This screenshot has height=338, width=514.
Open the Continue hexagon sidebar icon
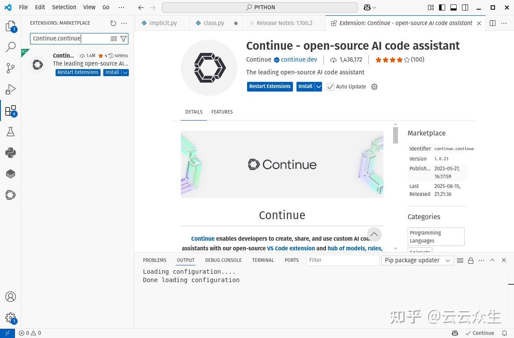[11, 195]
